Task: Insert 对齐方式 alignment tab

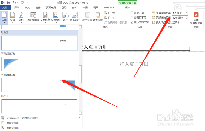Action: (166, 22)
